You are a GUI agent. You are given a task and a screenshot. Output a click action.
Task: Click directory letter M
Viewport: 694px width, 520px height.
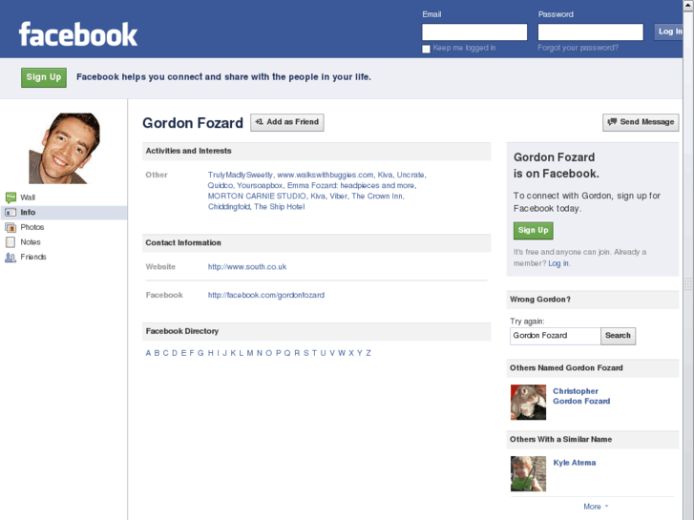250,353
